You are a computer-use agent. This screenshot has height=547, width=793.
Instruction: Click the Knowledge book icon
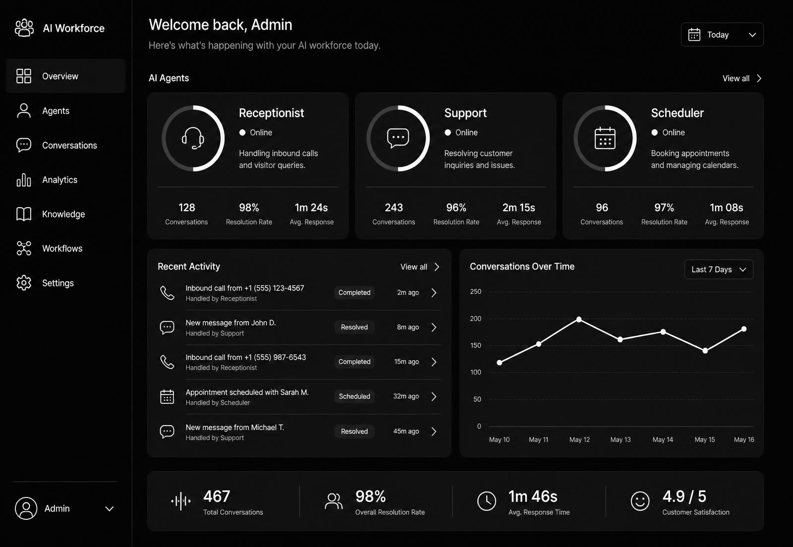(24, 214)
